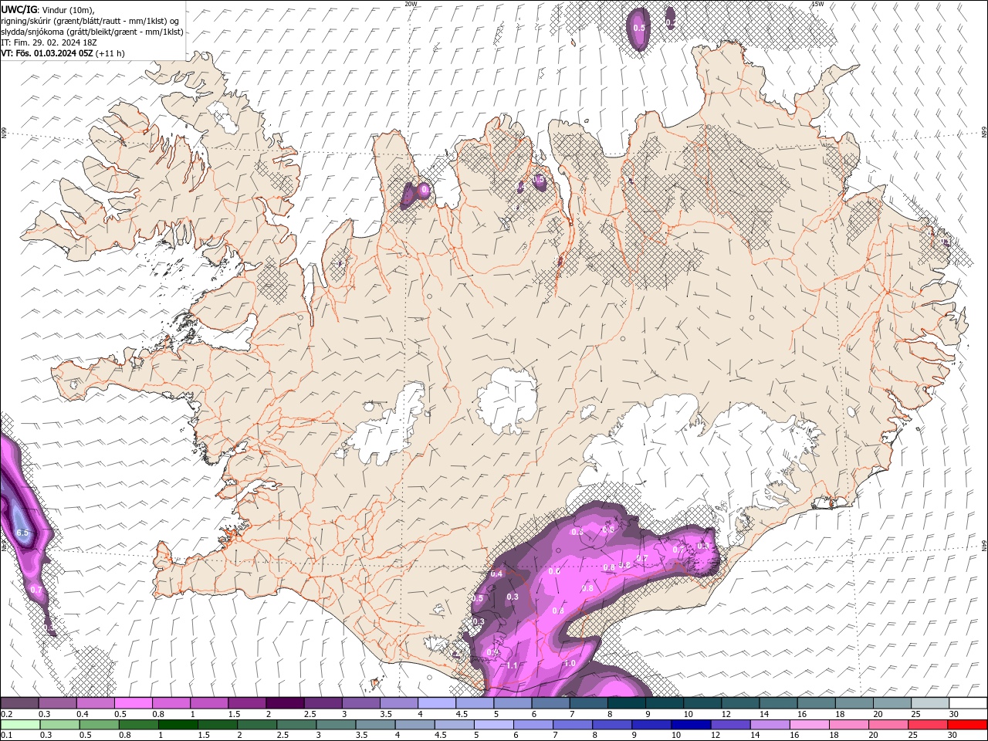The width and height of the screenshot is (988, 741).
Task: Click the white upper legend swatch starting at 30
Action: 967,703
